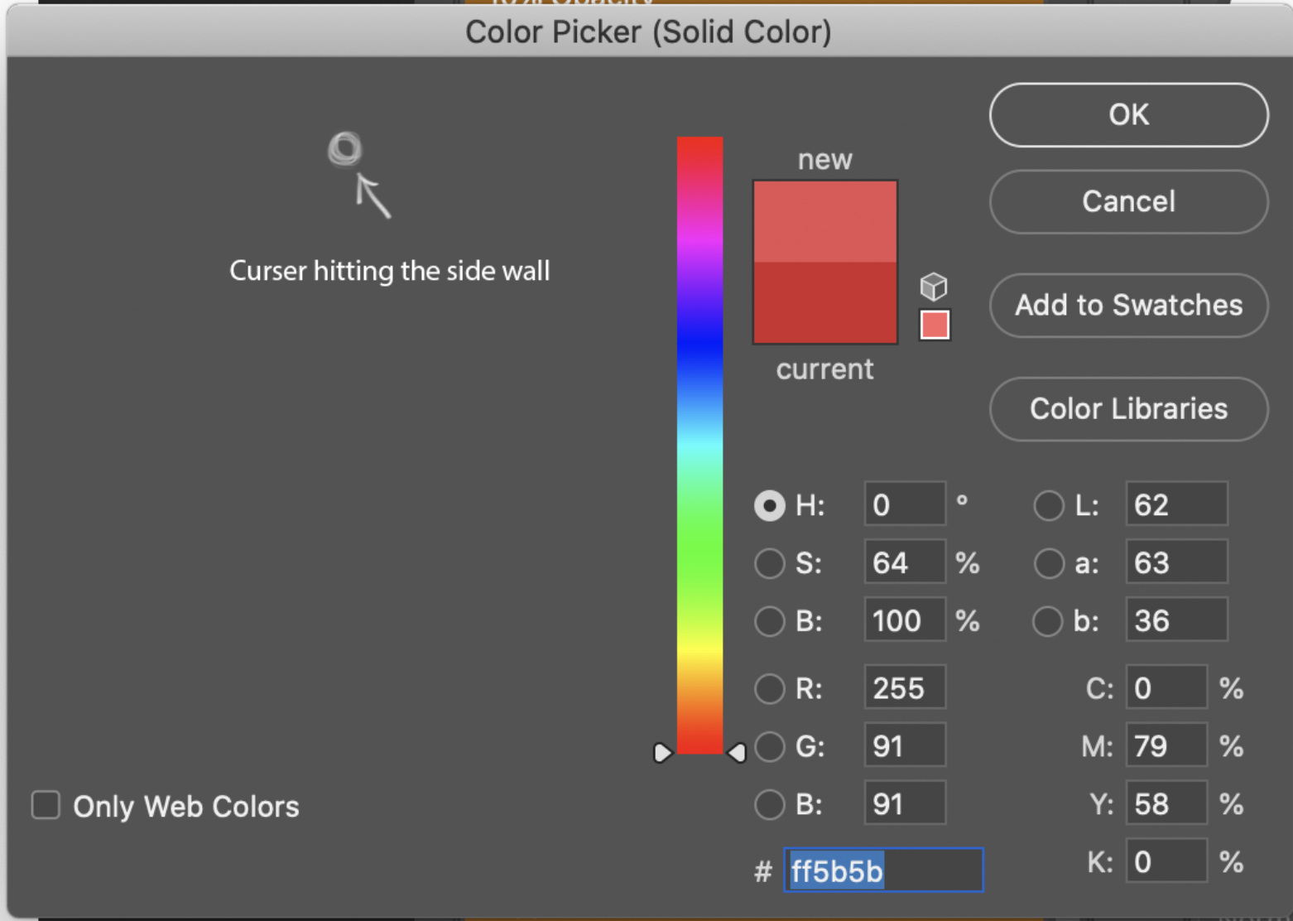Screen dimensions: 1293x921
Task: Dismiss the dialog with Cancel
Action: coord(1127,201)
